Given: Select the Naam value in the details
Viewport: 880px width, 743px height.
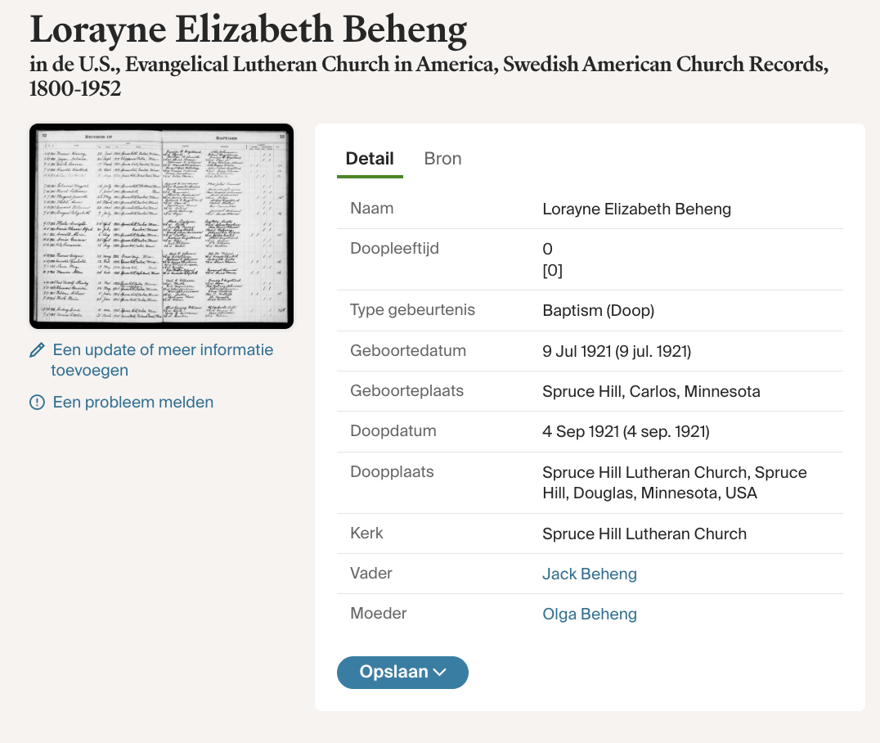Looking at the screenshot, I should [636, 209].
